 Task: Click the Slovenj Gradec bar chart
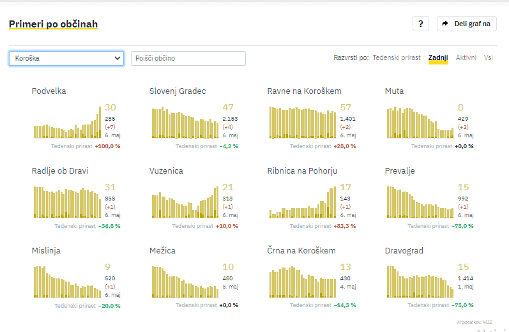(x=185, y=122)
